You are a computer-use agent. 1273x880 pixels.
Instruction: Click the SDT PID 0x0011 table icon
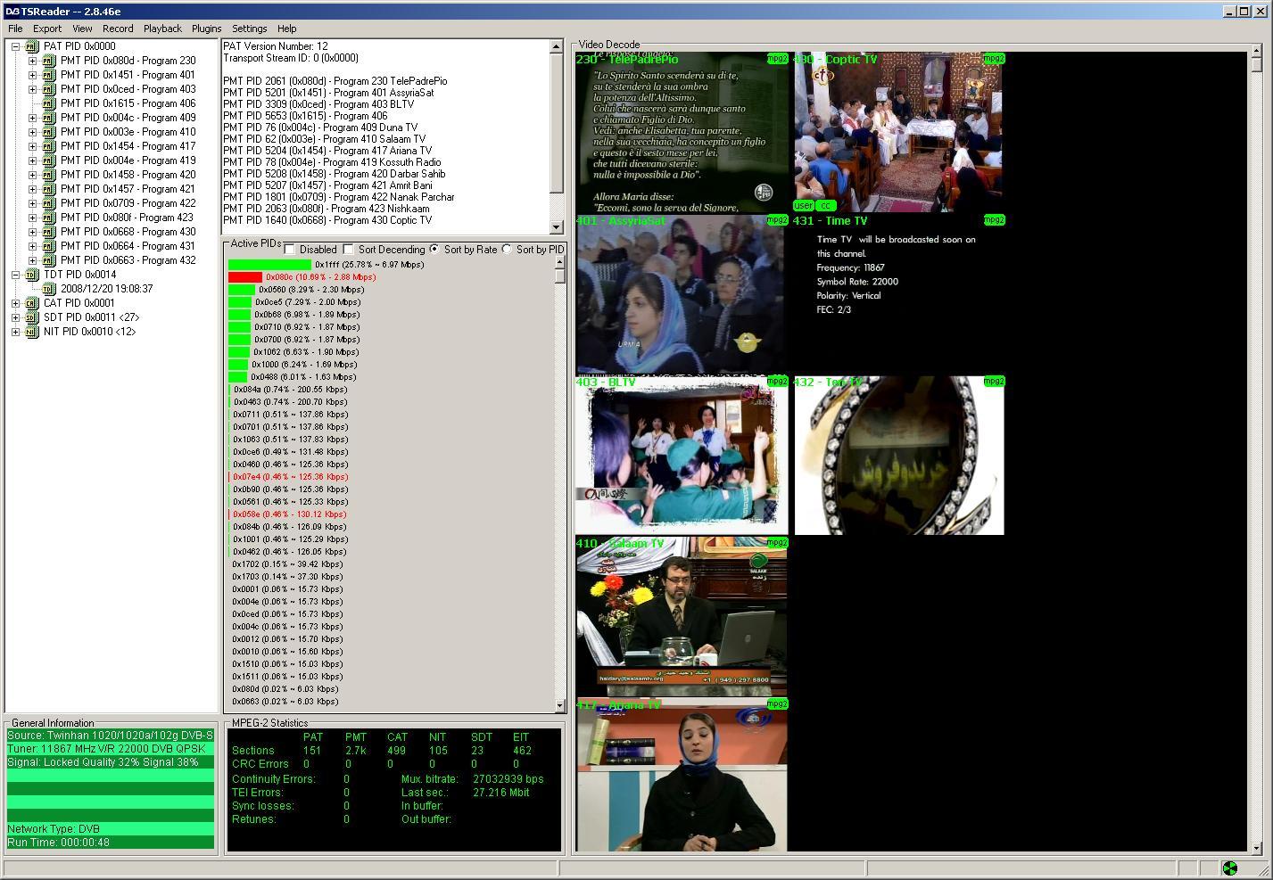pos(31,317)
